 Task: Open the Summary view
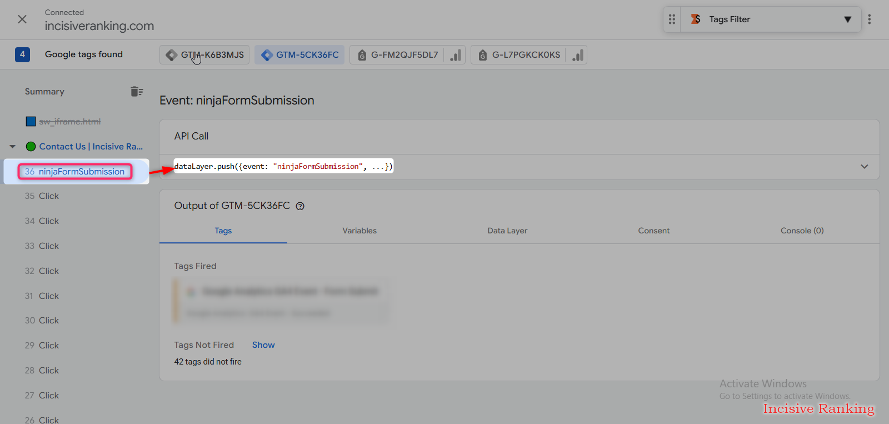click(44, 92)
